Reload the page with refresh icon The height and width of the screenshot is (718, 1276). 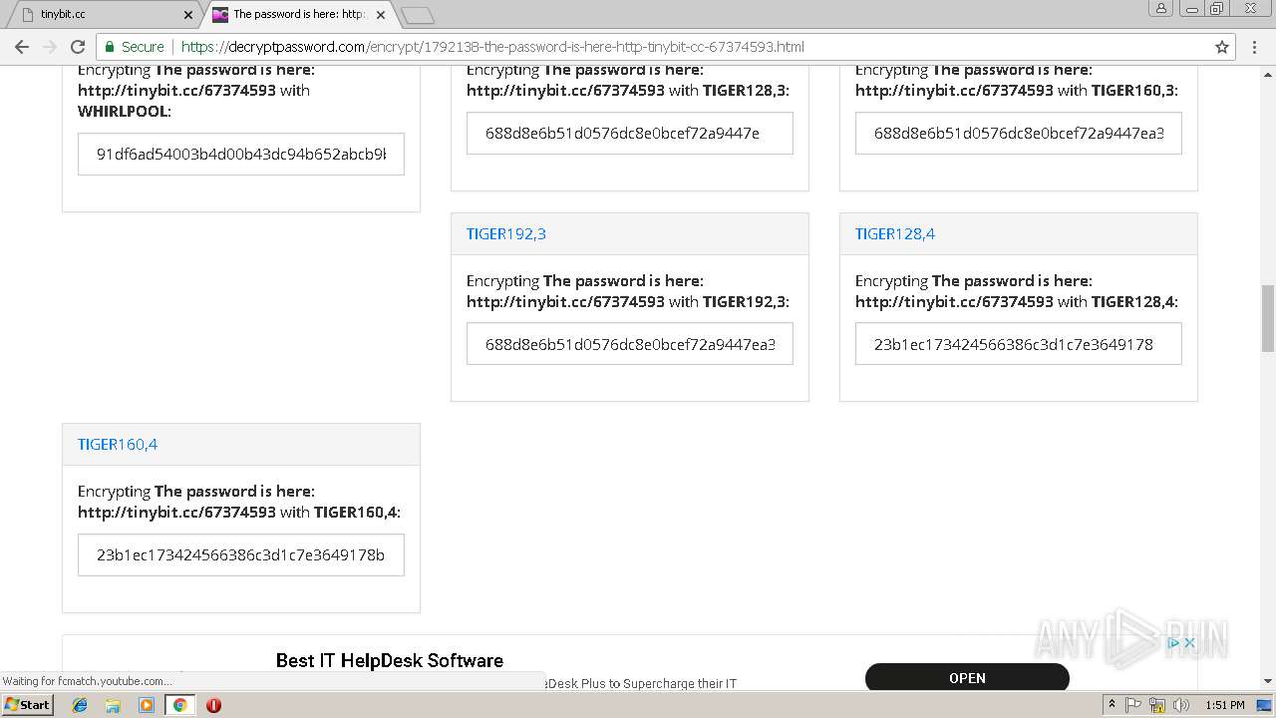pos(78,47)
